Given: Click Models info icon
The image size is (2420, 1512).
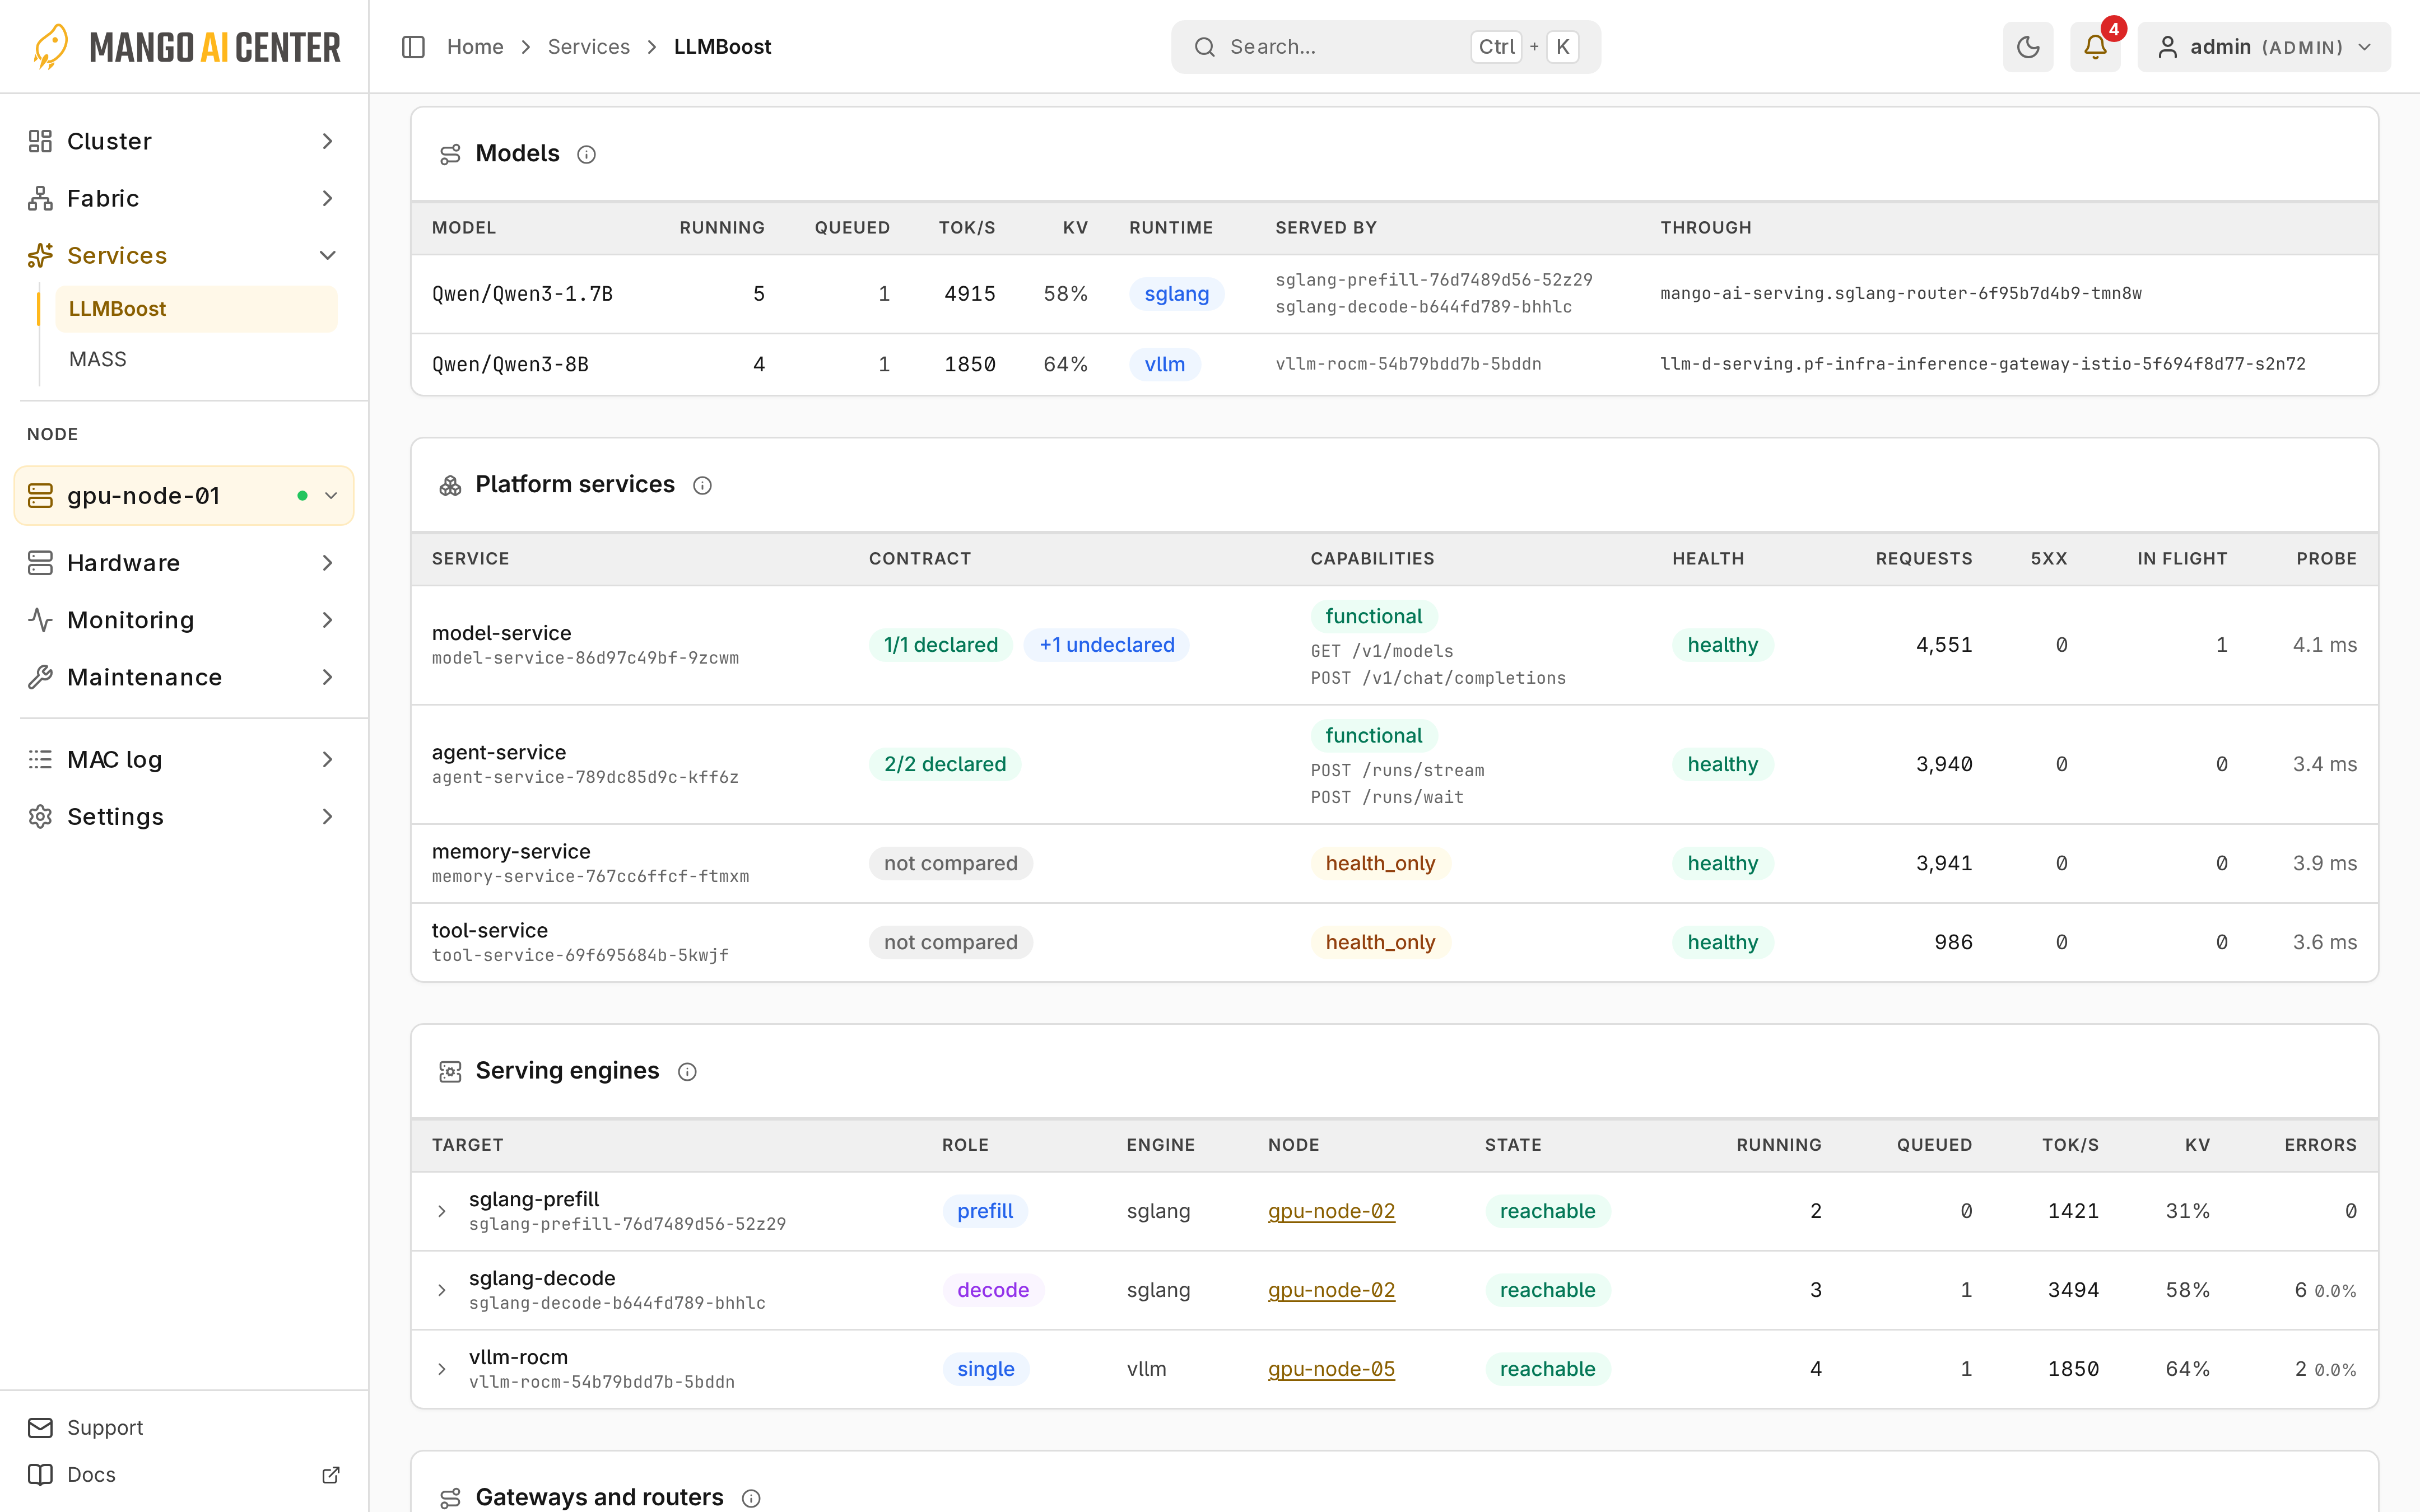Looking at the screenshot, I should (587, 154).
